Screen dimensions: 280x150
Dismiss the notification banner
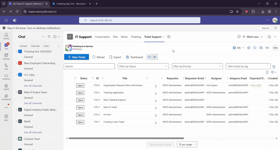point(276,28)
